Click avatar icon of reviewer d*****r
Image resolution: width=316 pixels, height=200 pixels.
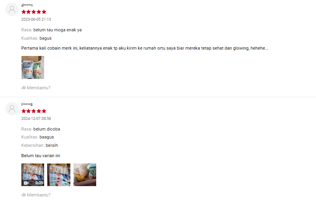tap(12, 10)
